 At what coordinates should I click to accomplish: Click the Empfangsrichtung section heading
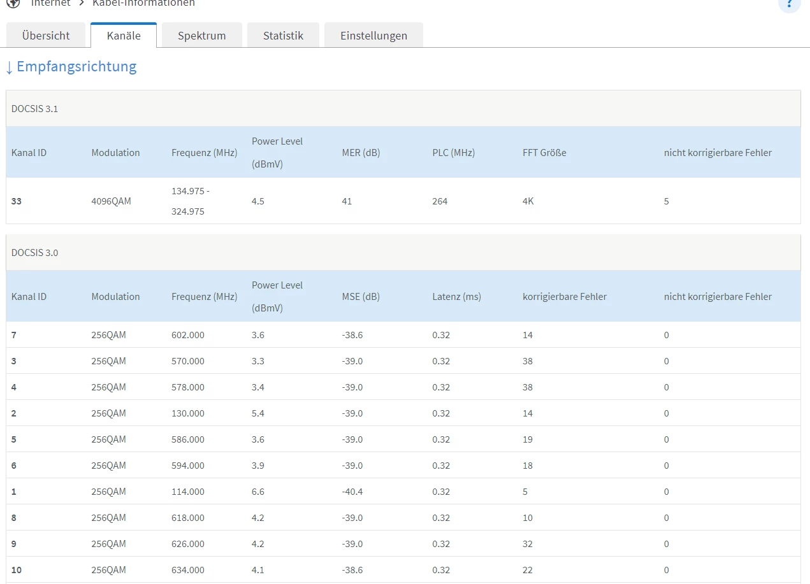[x=76, y=66]
